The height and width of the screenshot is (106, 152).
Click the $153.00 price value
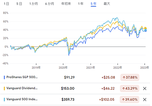tap(68, 89)
